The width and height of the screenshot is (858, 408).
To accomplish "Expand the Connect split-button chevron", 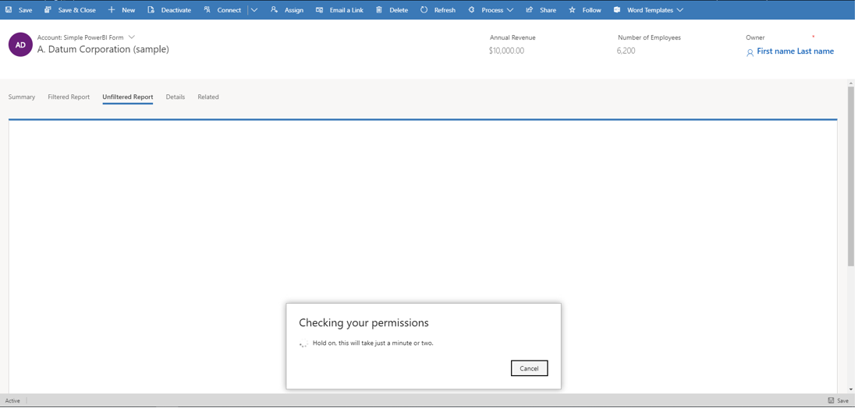I will click(x=254, y=10).
